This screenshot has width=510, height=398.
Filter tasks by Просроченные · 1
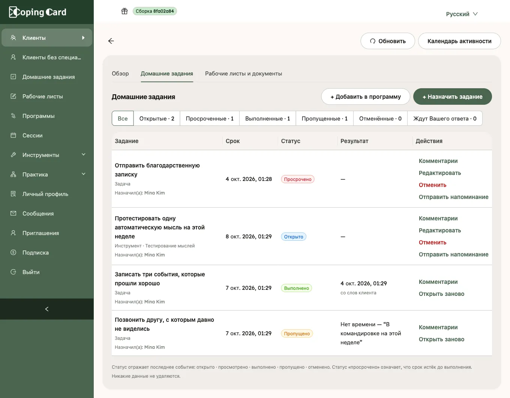coord(210,118)
